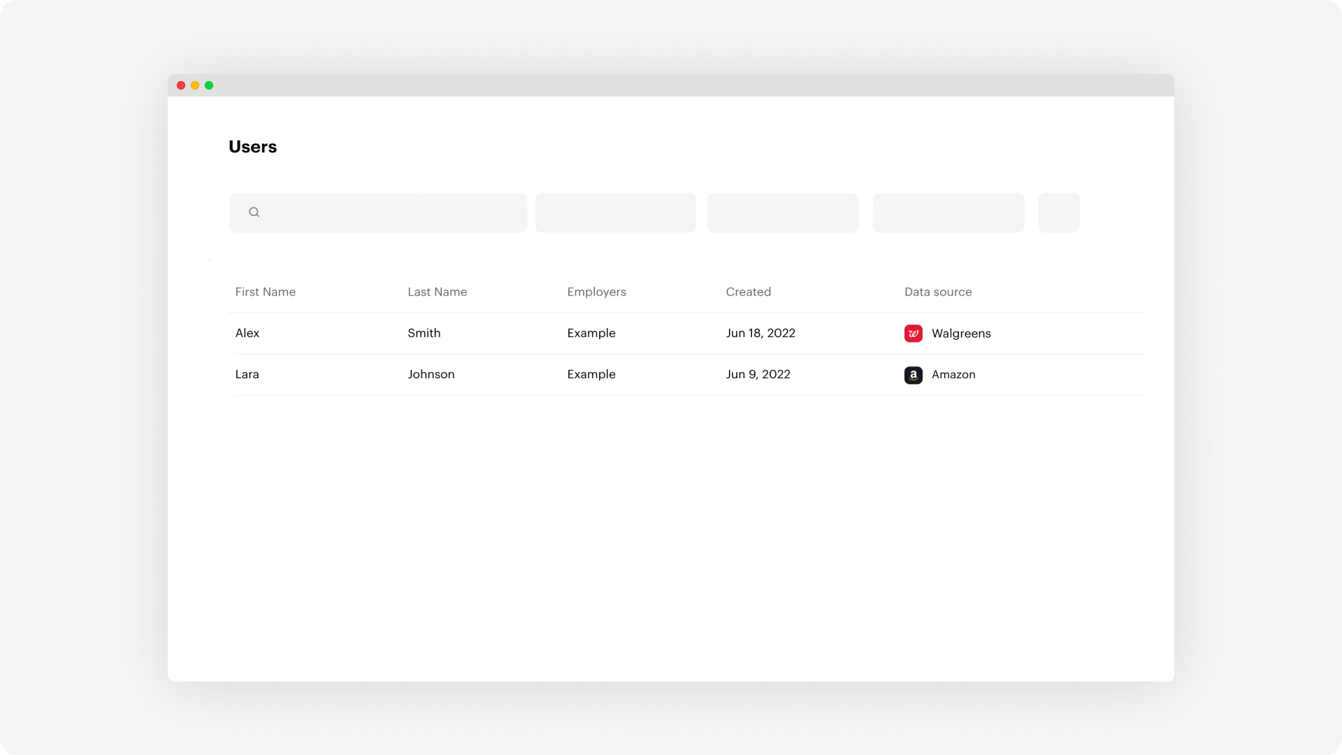Click the red close window dot
The width and height of the screenshot is (1342, 755).
click(181, 85)
